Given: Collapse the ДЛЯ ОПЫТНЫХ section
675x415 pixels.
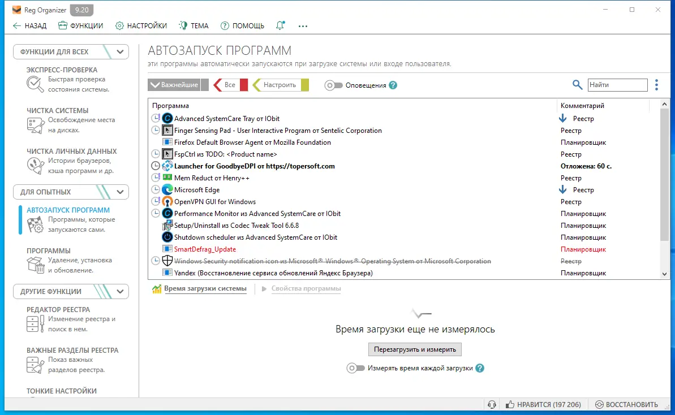Looking at the screenshot, I should click(x=120, y=192).
